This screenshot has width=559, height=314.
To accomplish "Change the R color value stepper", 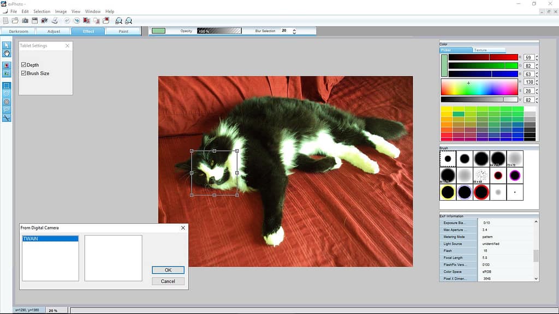I will point(537,57).
